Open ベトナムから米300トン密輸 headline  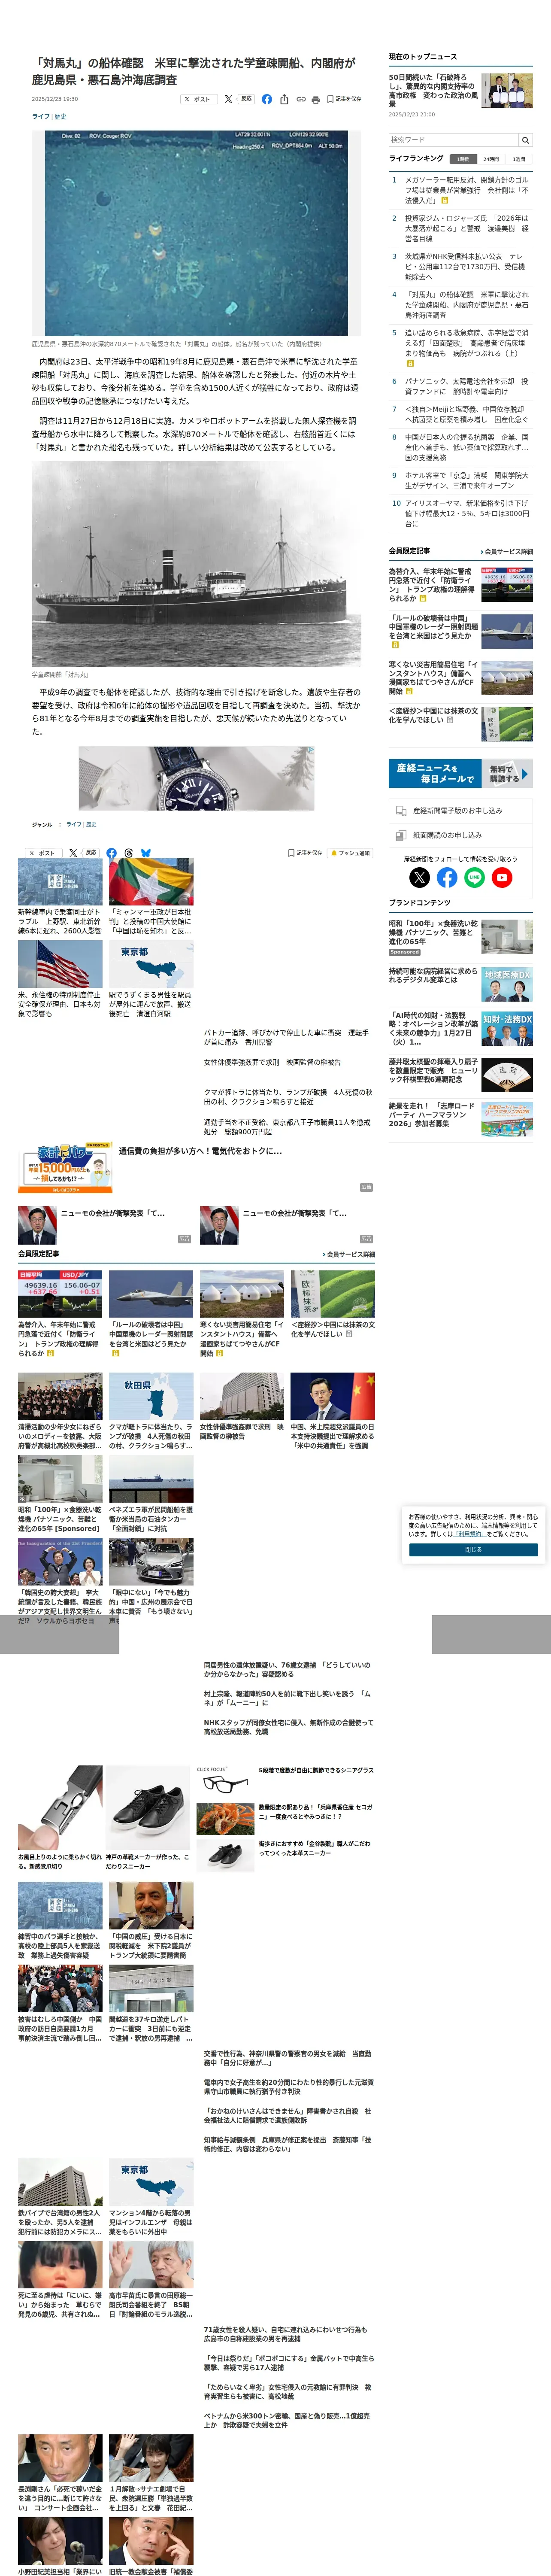tap(288, 2420)
